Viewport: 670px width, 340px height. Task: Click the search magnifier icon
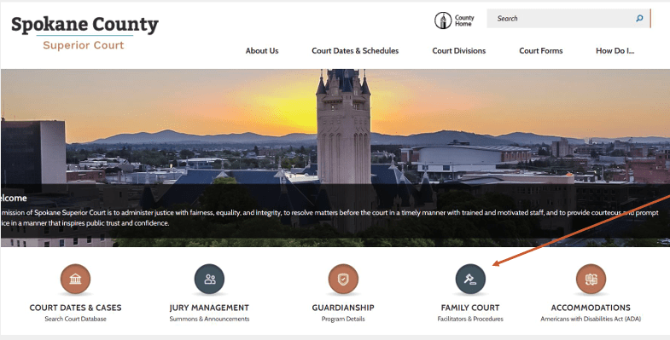[639, 19]
